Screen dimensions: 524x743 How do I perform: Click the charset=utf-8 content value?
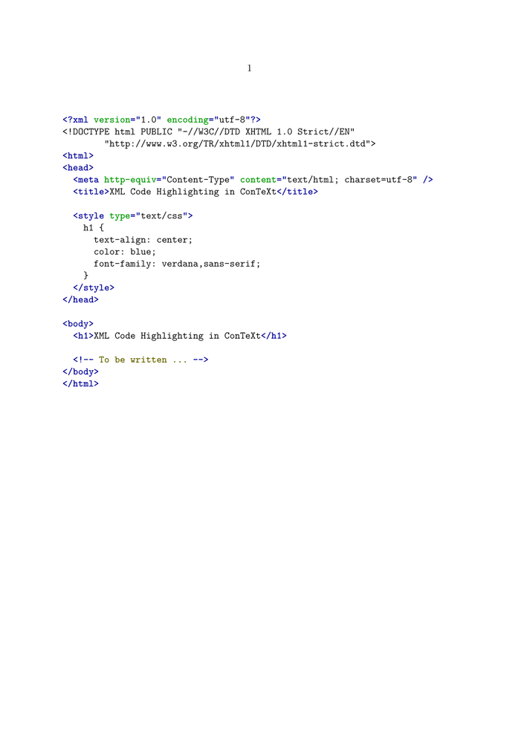click(380, 180)
